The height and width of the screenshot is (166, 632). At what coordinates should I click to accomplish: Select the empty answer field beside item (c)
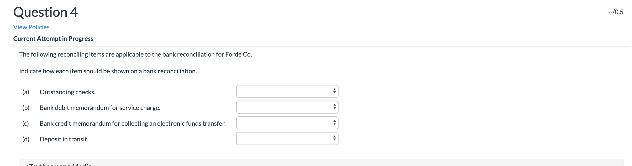(x=278, y=123)
